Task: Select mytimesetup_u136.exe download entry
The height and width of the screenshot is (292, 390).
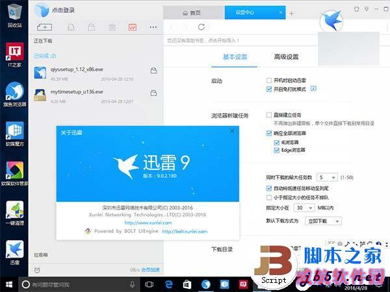Action: tap(96, 96)
